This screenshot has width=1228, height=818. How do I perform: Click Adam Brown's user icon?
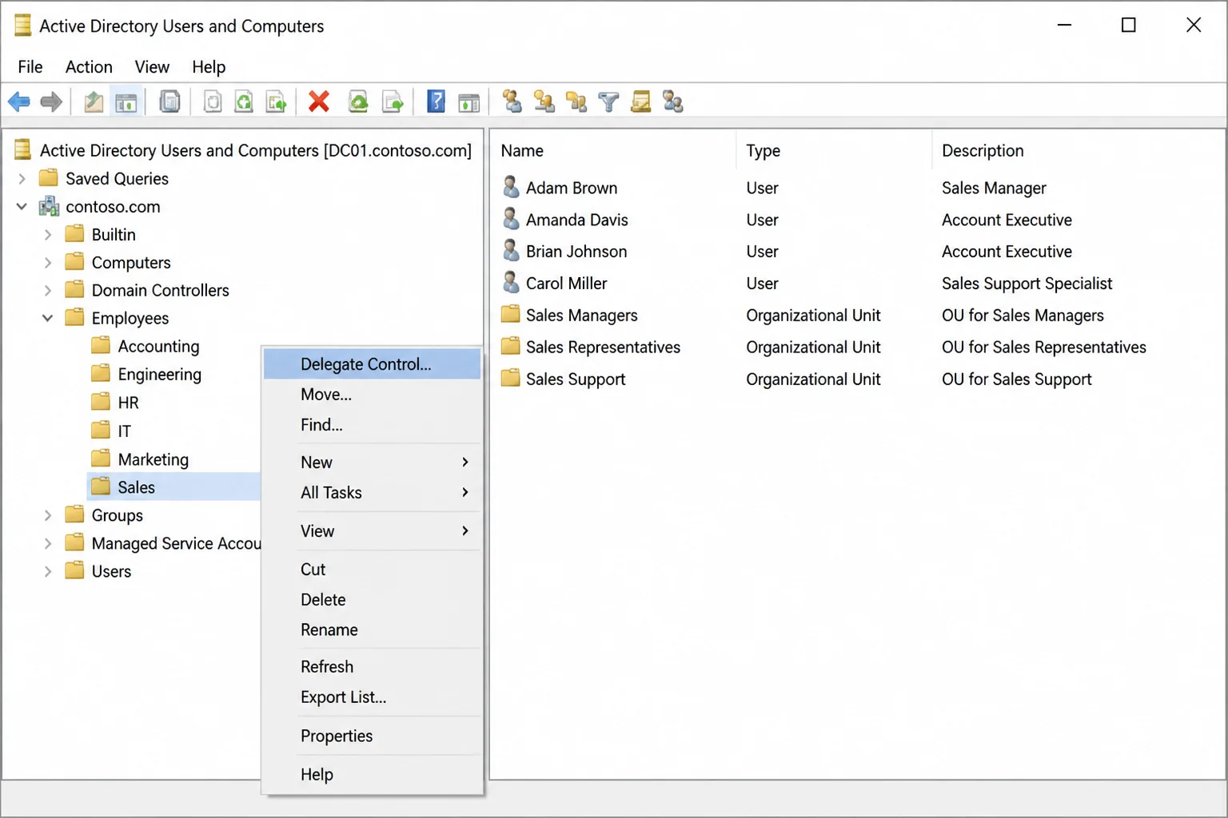[511, 187]
